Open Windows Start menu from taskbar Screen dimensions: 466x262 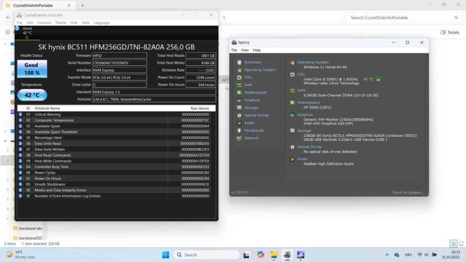pos(166,255)
